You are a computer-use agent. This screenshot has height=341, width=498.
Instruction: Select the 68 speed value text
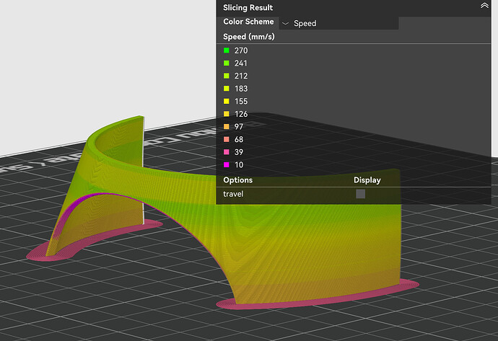pos(239,139)
